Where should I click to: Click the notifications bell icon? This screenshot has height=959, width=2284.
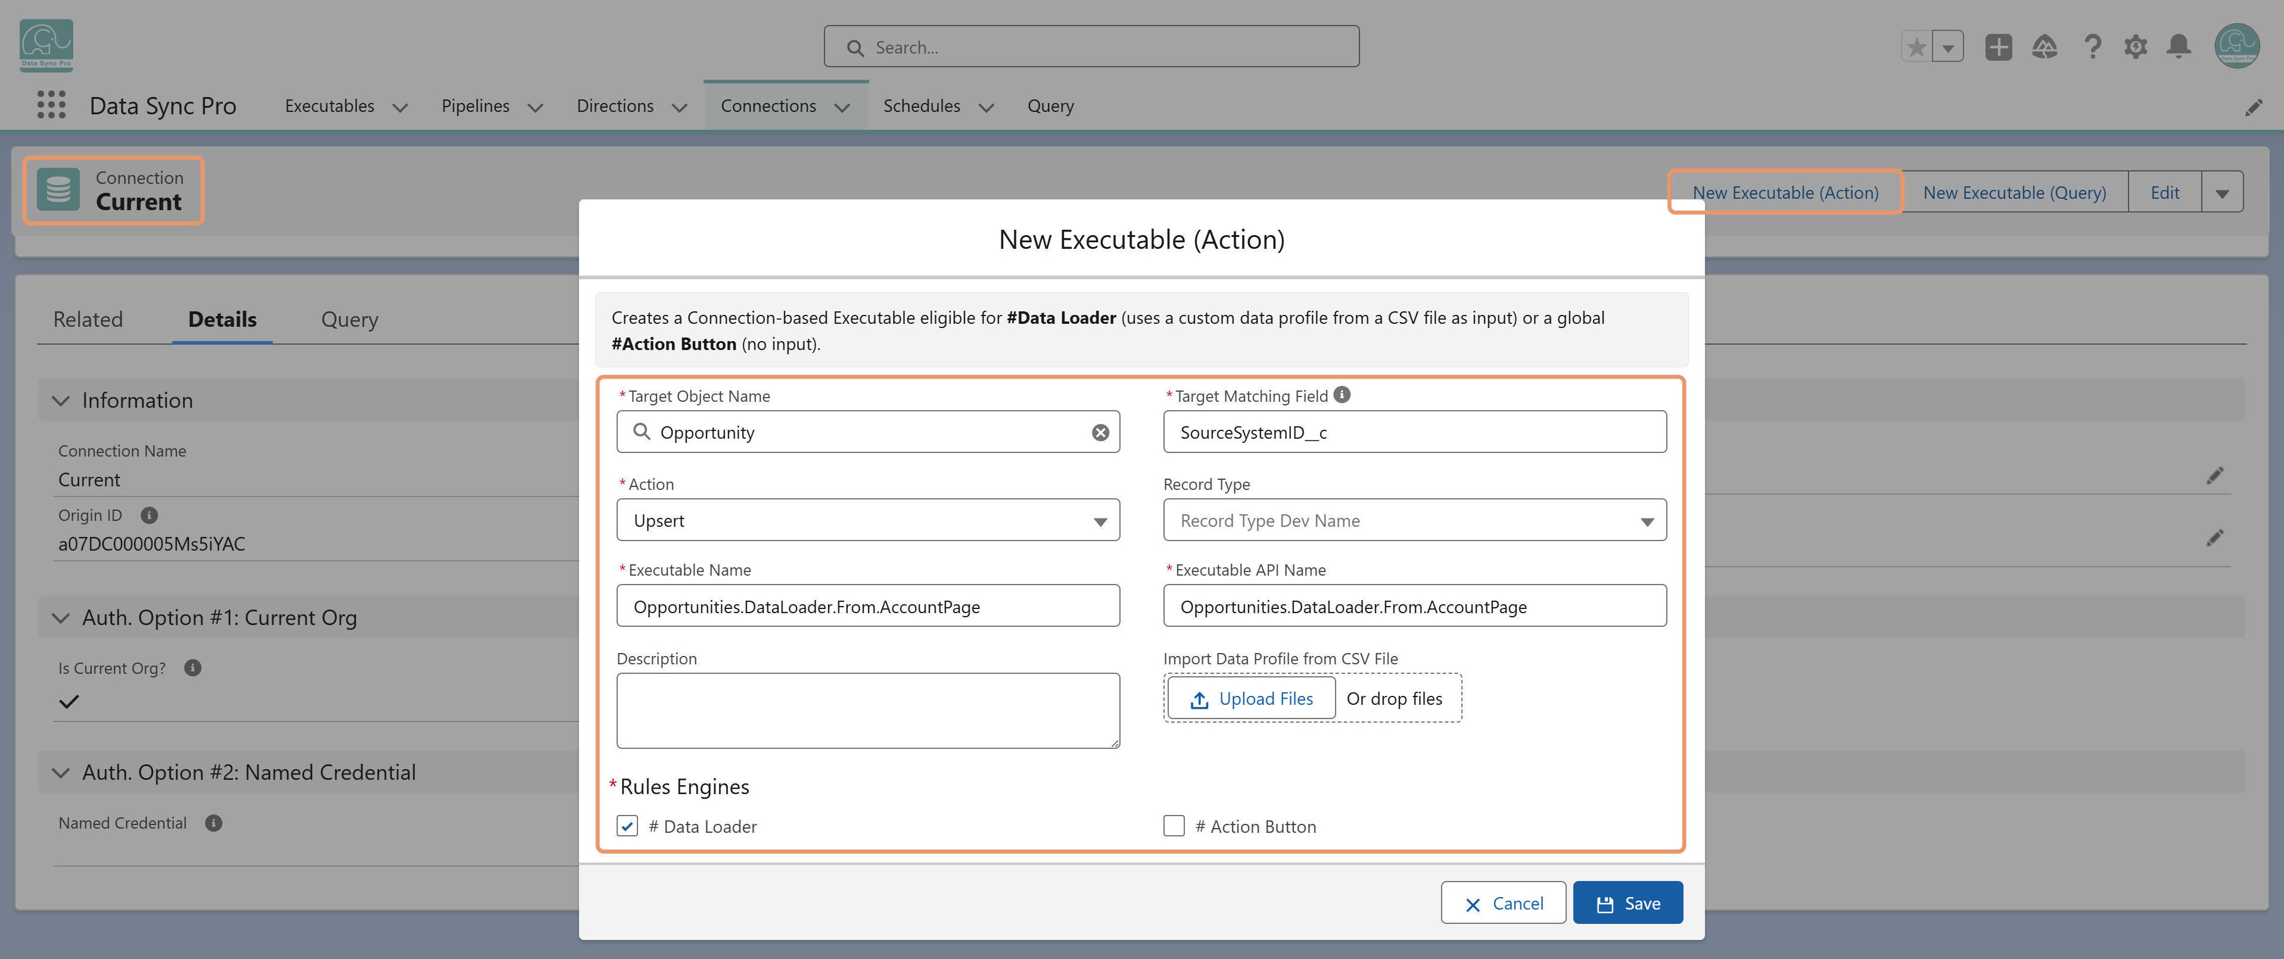click(x=2179, y=46)
